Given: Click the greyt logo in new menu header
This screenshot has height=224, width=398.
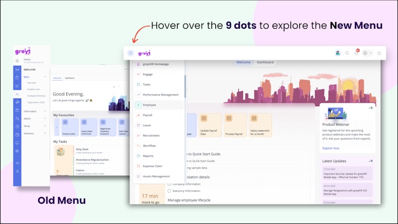Looking at the screenshot, I should pyautogui.click(x=145, y=53).
